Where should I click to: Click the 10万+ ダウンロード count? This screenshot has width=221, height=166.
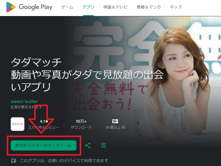coord(81,124)
